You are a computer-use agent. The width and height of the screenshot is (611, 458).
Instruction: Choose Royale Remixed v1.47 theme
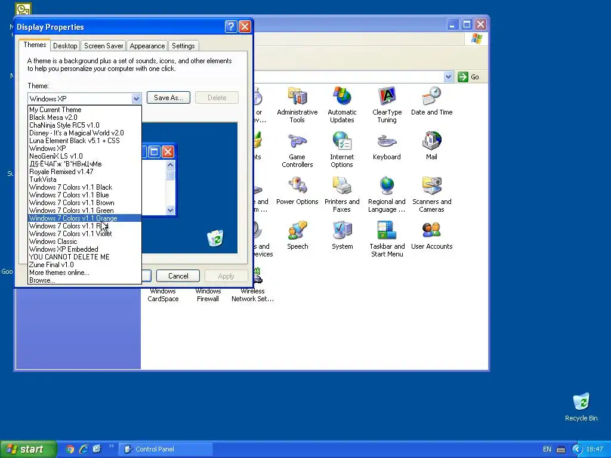(85, 172)
